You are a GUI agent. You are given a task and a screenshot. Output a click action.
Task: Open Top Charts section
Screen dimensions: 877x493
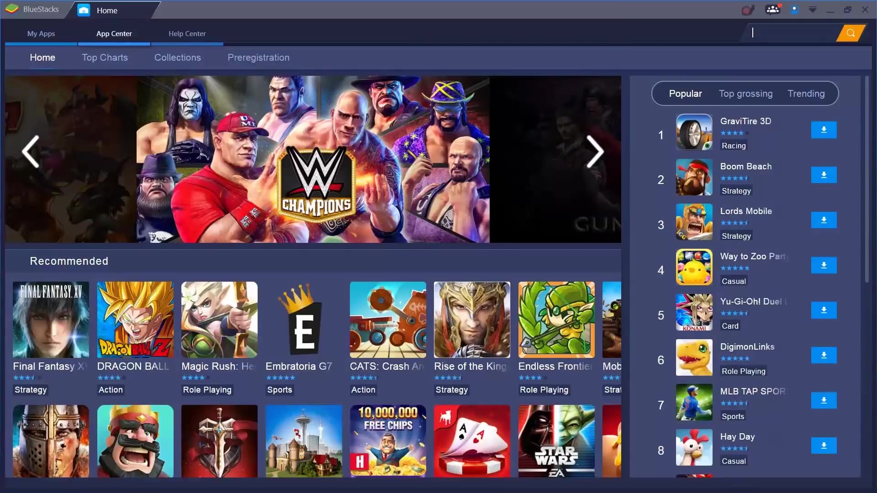pyautogui.click(x=105, y=58)
